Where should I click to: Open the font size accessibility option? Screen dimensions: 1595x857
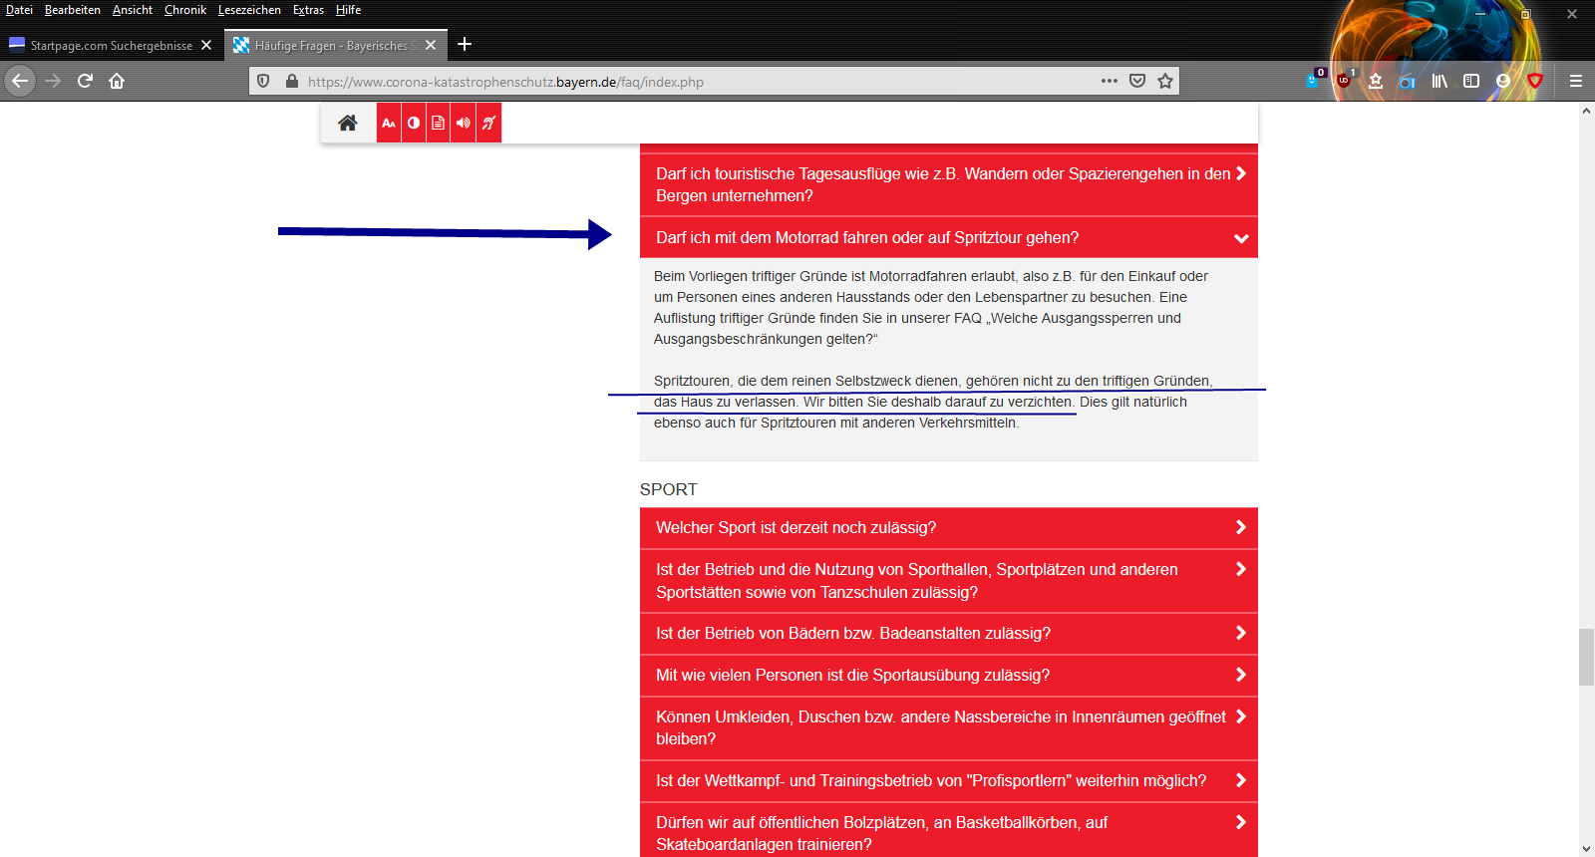click(x=389, y=123)
